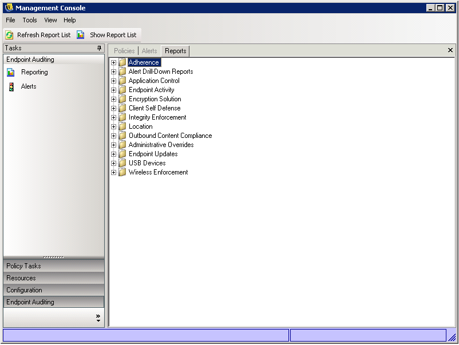Image resolution: width=459 pixels, height=345 pixels.
Task: Minimize the Management Console window
Action: click(x=430, y=8)
